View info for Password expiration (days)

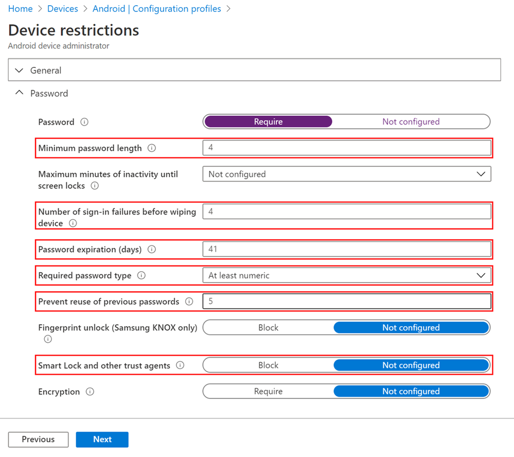151,250
